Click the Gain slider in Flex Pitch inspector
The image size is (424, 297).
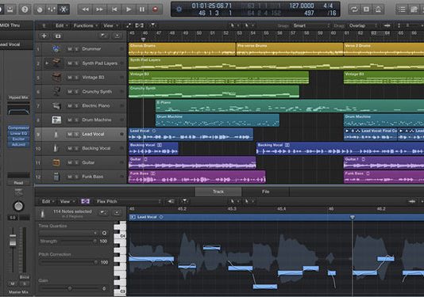tap(69, 288)
